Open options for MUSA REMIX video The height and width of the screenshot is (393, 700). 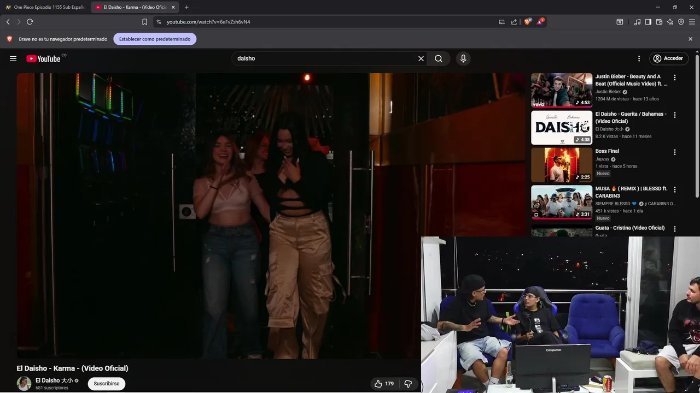pyautogui.click(x=675, y=189)
